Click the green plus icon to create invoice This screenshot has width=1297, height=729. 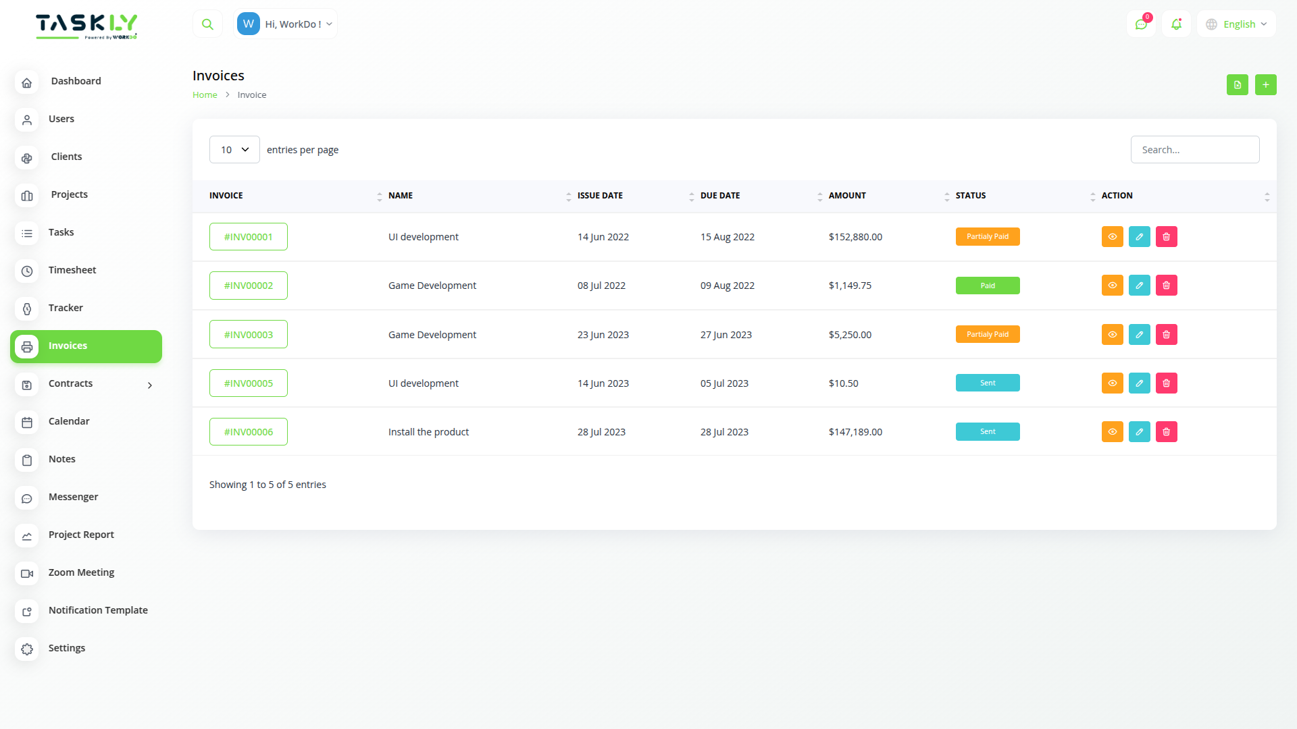[1266, 84]
